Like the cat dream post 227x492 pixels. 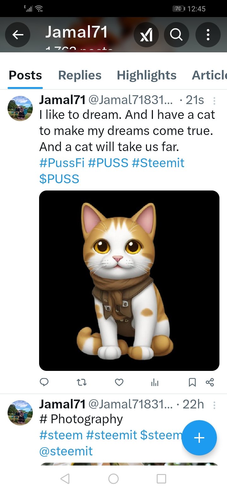click(119, 382)
